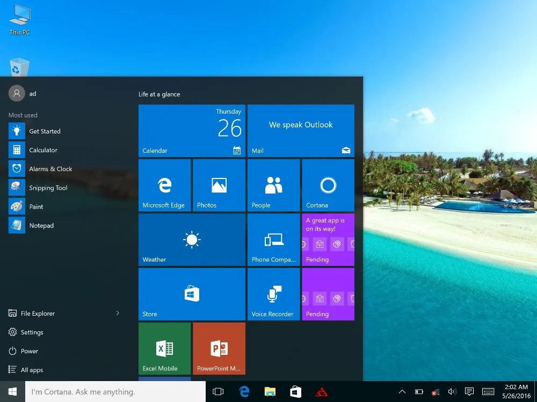
Task: Show hidden system tray icons
Action: click(402, 392)
